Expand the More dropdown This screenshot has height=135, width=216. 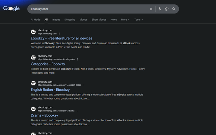[x=125, y=20]
